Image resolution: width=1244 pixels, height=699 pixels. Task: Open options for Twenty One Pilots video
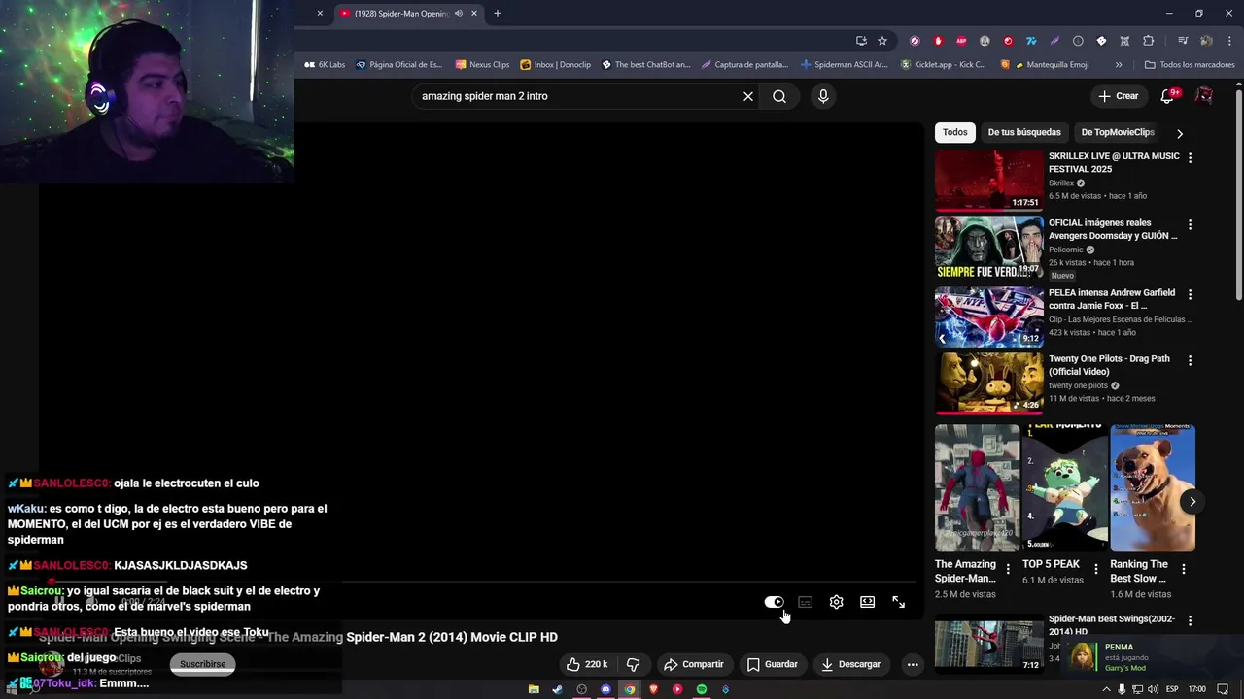click(1190, 360)
